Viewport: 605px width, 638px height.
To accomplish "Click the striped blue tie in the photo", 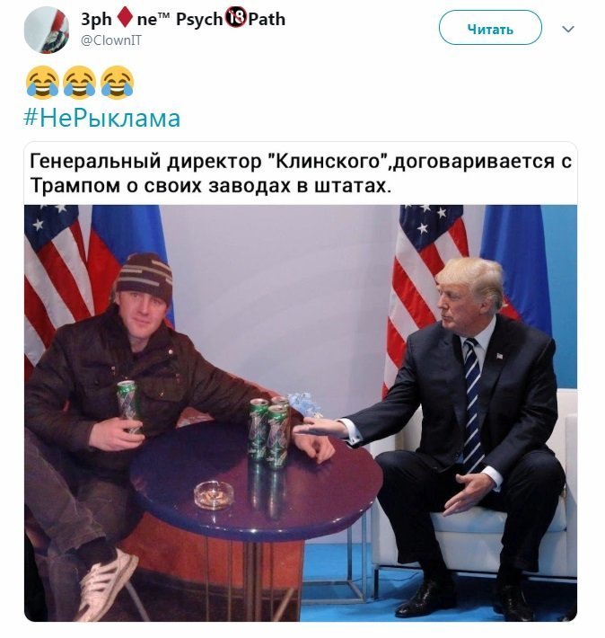I will pyautogui.click(x=472, y=403).
